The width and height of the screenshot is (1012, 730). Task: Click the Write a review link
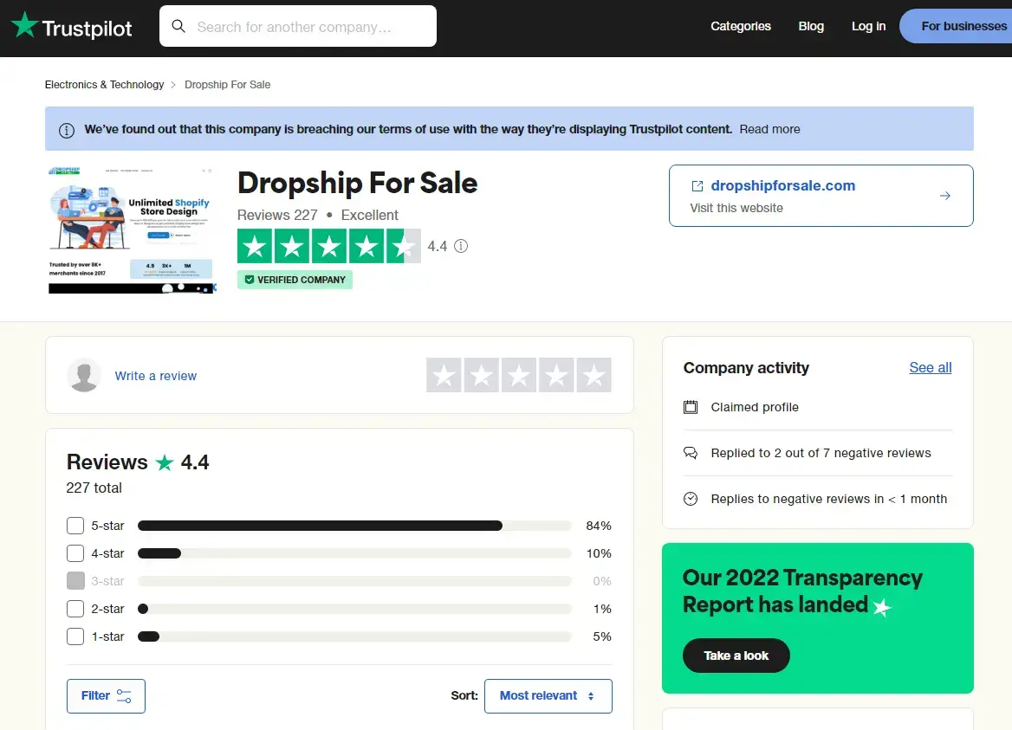click(x=156, y=376)
